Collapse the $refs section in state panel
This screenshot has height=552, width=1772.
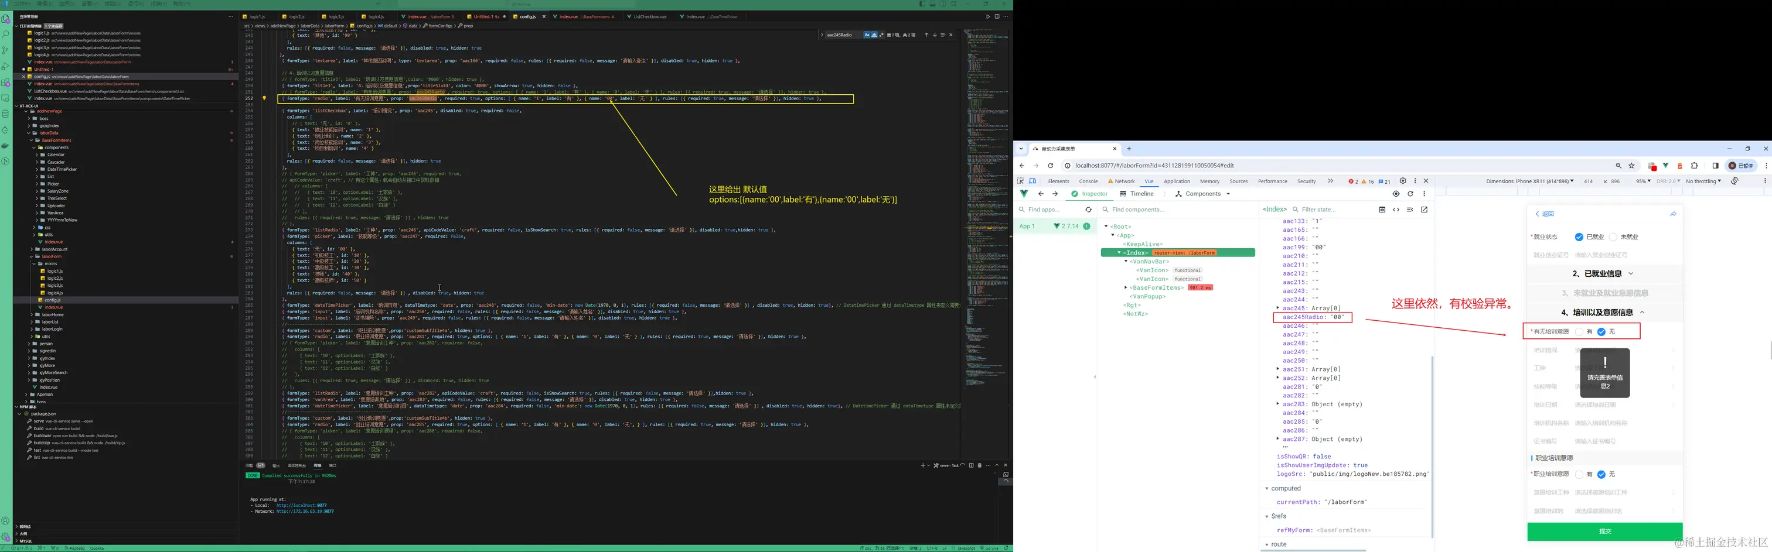coord(1266,516)
